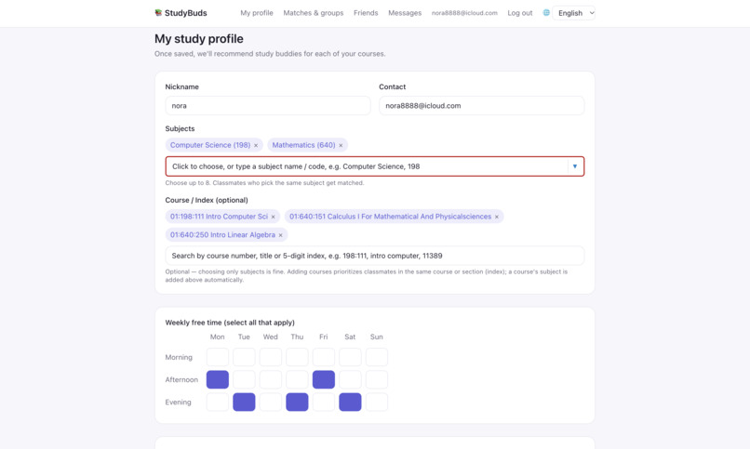The width and height of the screenshot is (750, 449).
Task: Toggle Saturday afternoon free time
Action: pyautogui.click(x=350, y=379)
